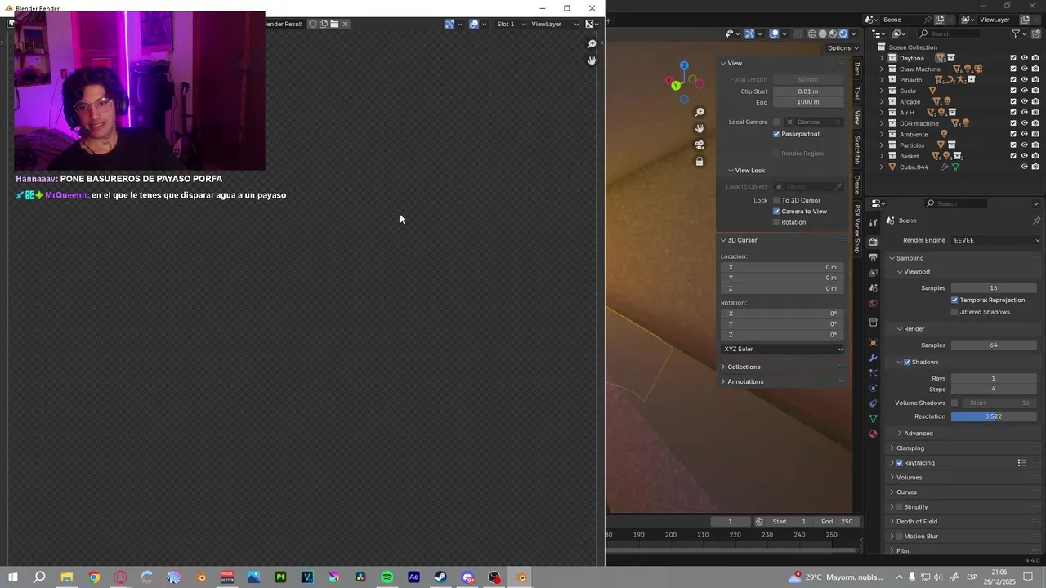1046x588 pixels.
Task: Disable Particles collection in renders
Action: 1035,145
